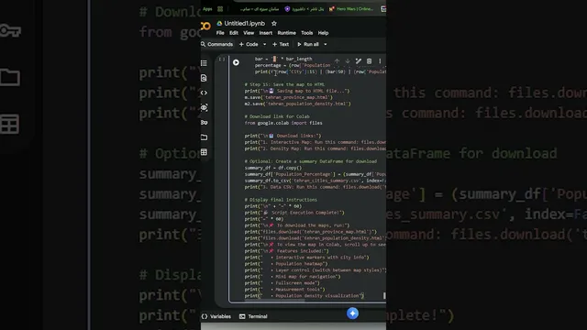
Task: Add a new Text cell
Action: click(x=281, y=44)
